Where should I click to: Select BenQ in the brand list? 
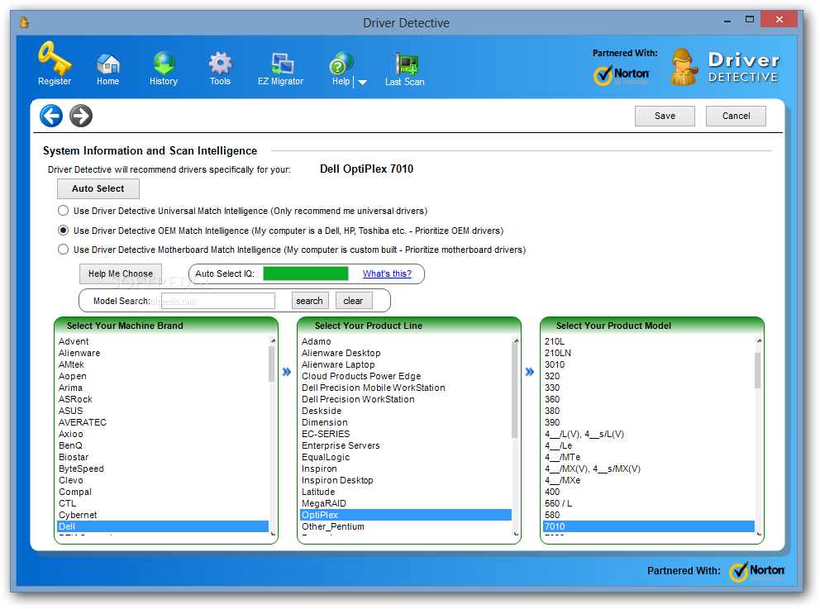163,445
